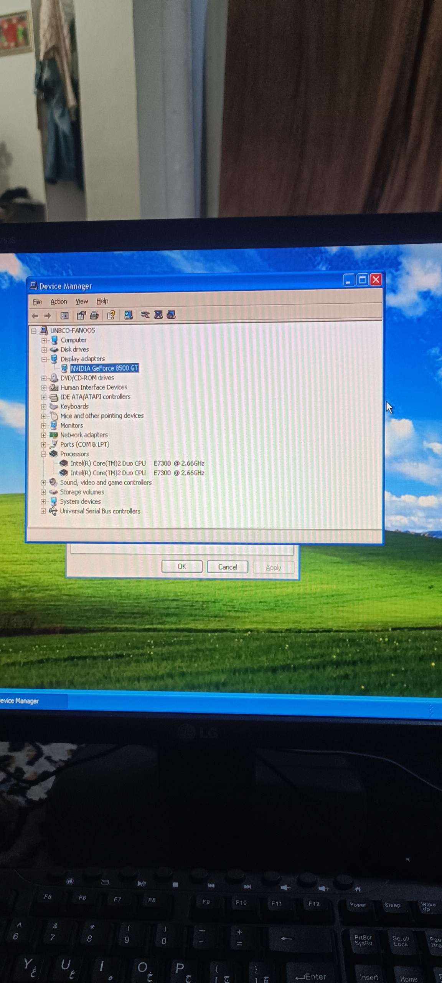Click the Processors chip icon
Viewport: 442px width, 983px height.
click(54, 454)
